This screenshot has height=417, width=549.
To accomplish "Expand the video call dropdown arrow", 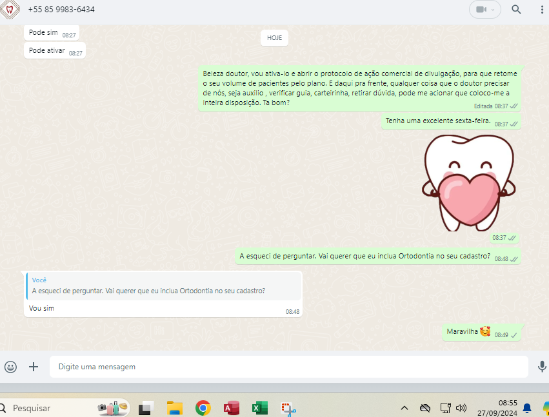I will coord(494,10).
